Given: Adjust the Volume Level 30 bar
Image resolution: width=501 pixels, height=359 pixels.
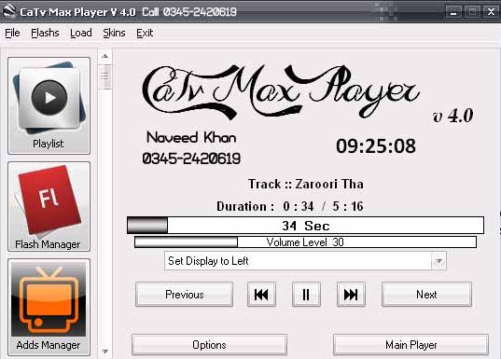Looking at the screenshot, I should click(x=305, y=242).
